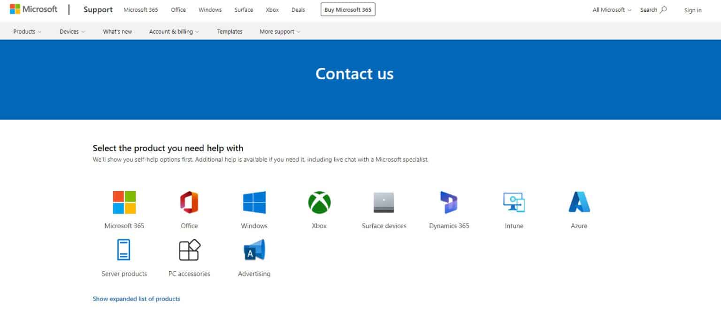Click Sign in at top right
Image resolution: width=721 pixels, height=327 pixels.
pyautogui.click(x=692, y=10)
